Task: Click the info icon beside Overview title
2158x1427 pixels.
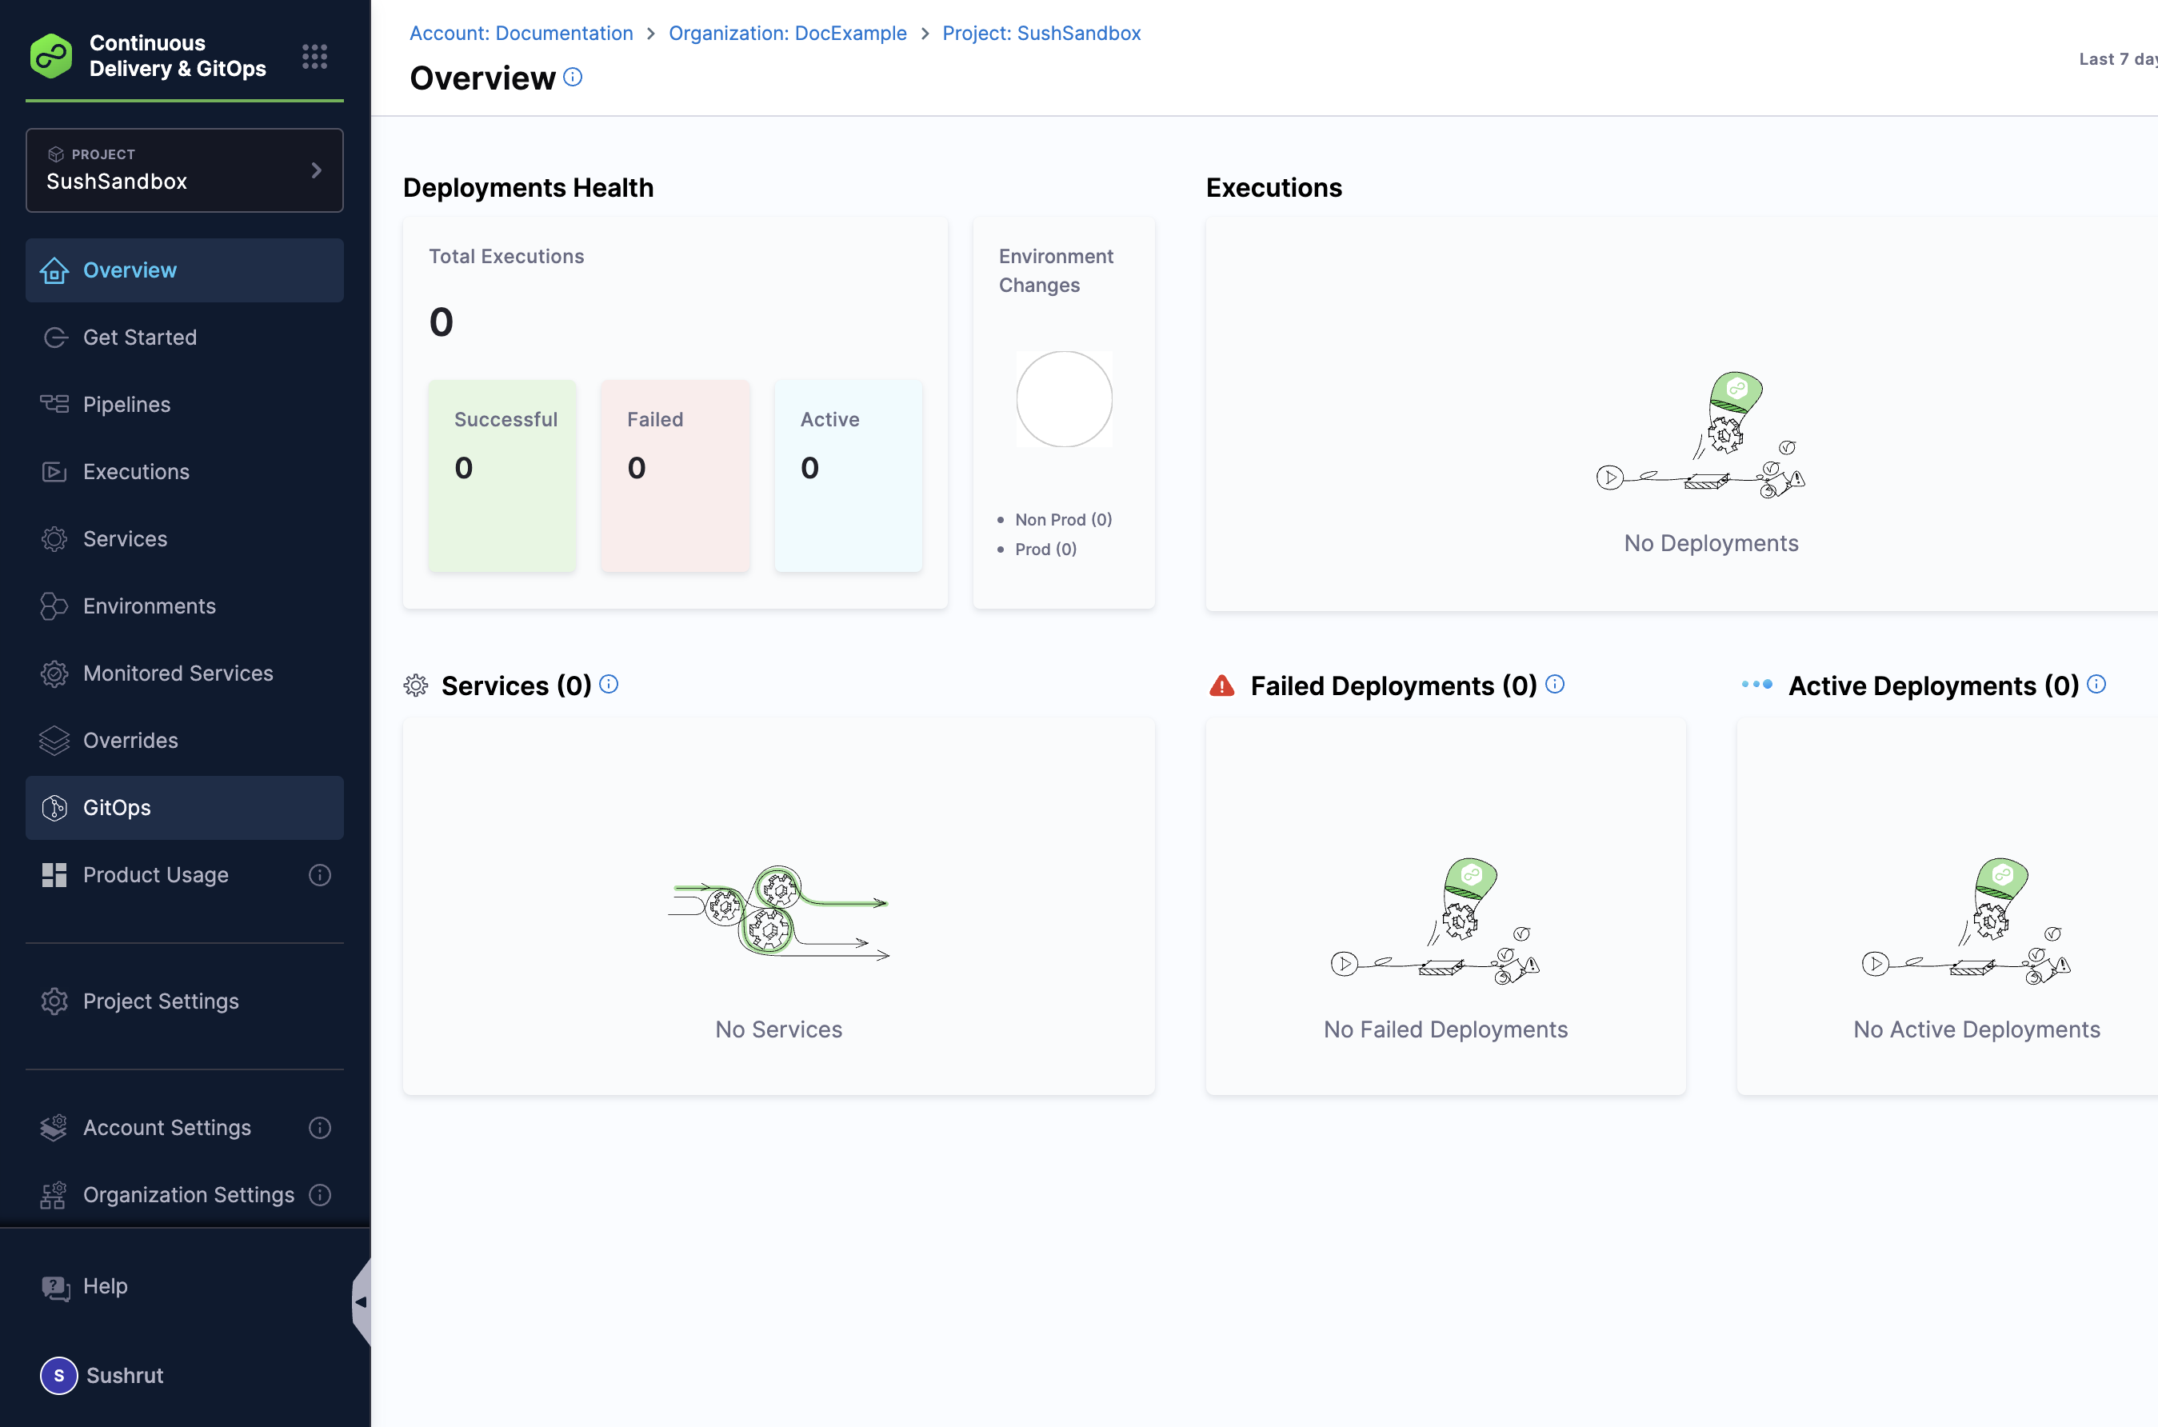Action: [572, 78]
